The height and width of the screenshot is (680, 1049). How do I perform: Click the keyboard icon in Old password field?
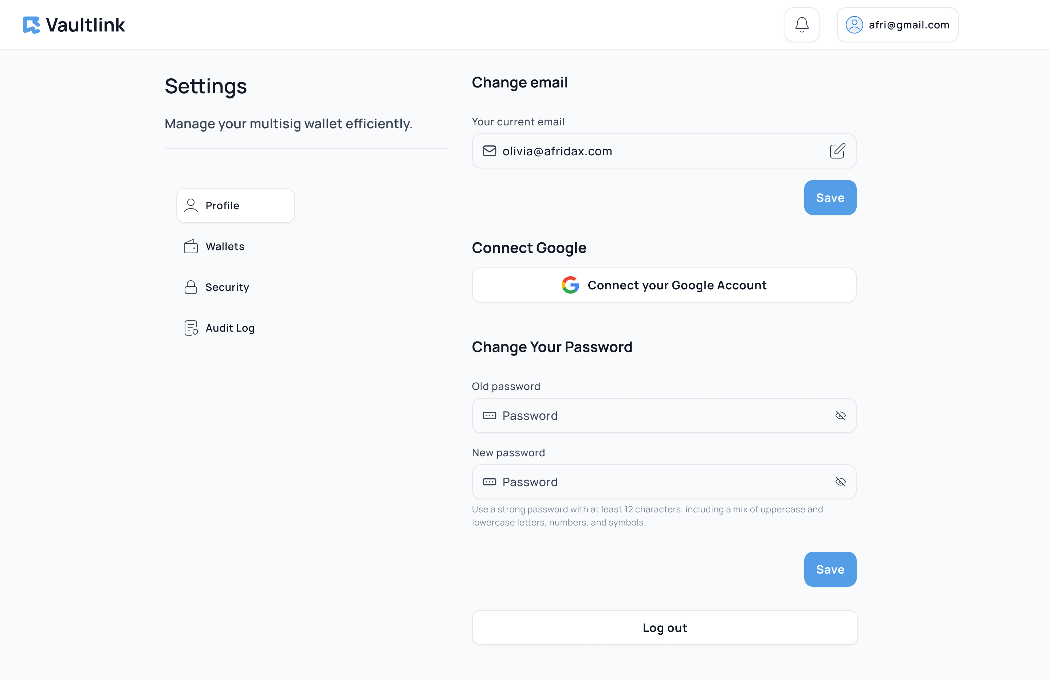(489, 415)
